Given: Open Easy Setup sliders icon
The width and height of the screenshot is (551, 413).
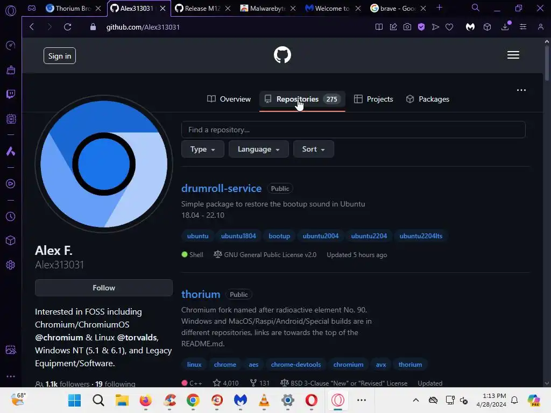Looking at the screenshot, I should click(x=523, y=27).
